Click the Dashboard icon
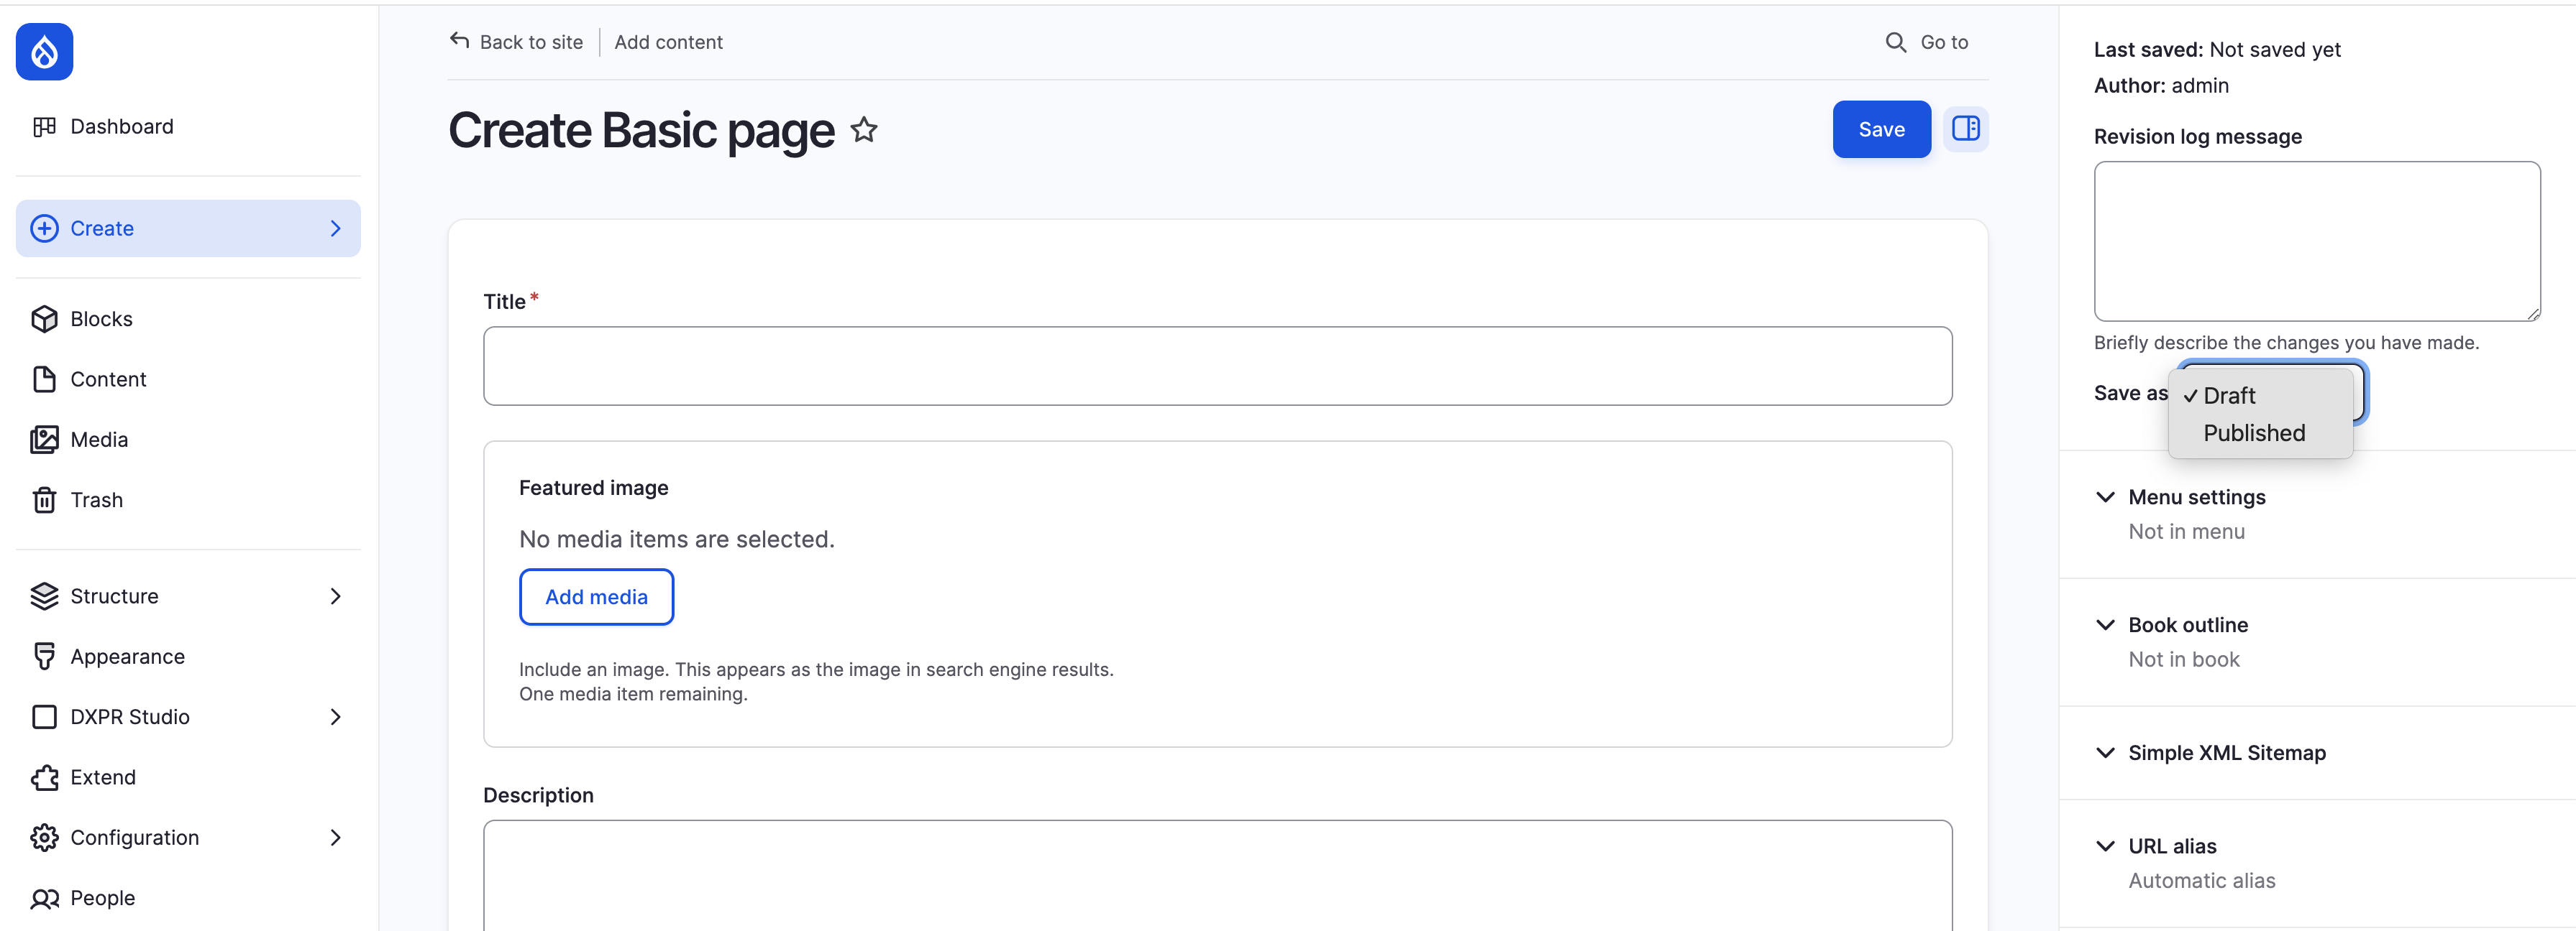This screenshot has height=931, width=2576. pos(44,127)
